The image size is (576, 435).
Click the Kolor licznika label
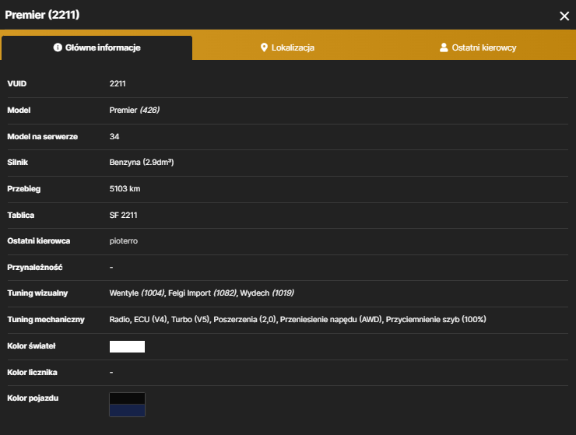(x=33, y=373)
